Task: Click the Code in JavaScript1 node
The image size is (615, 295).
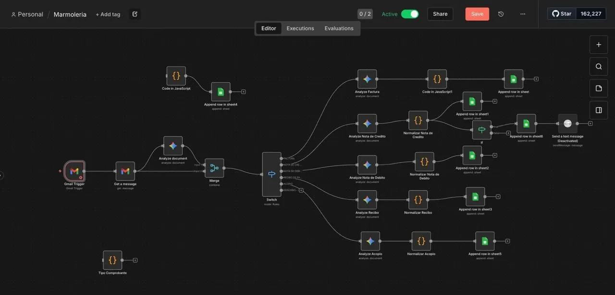Action: [437, 79]
